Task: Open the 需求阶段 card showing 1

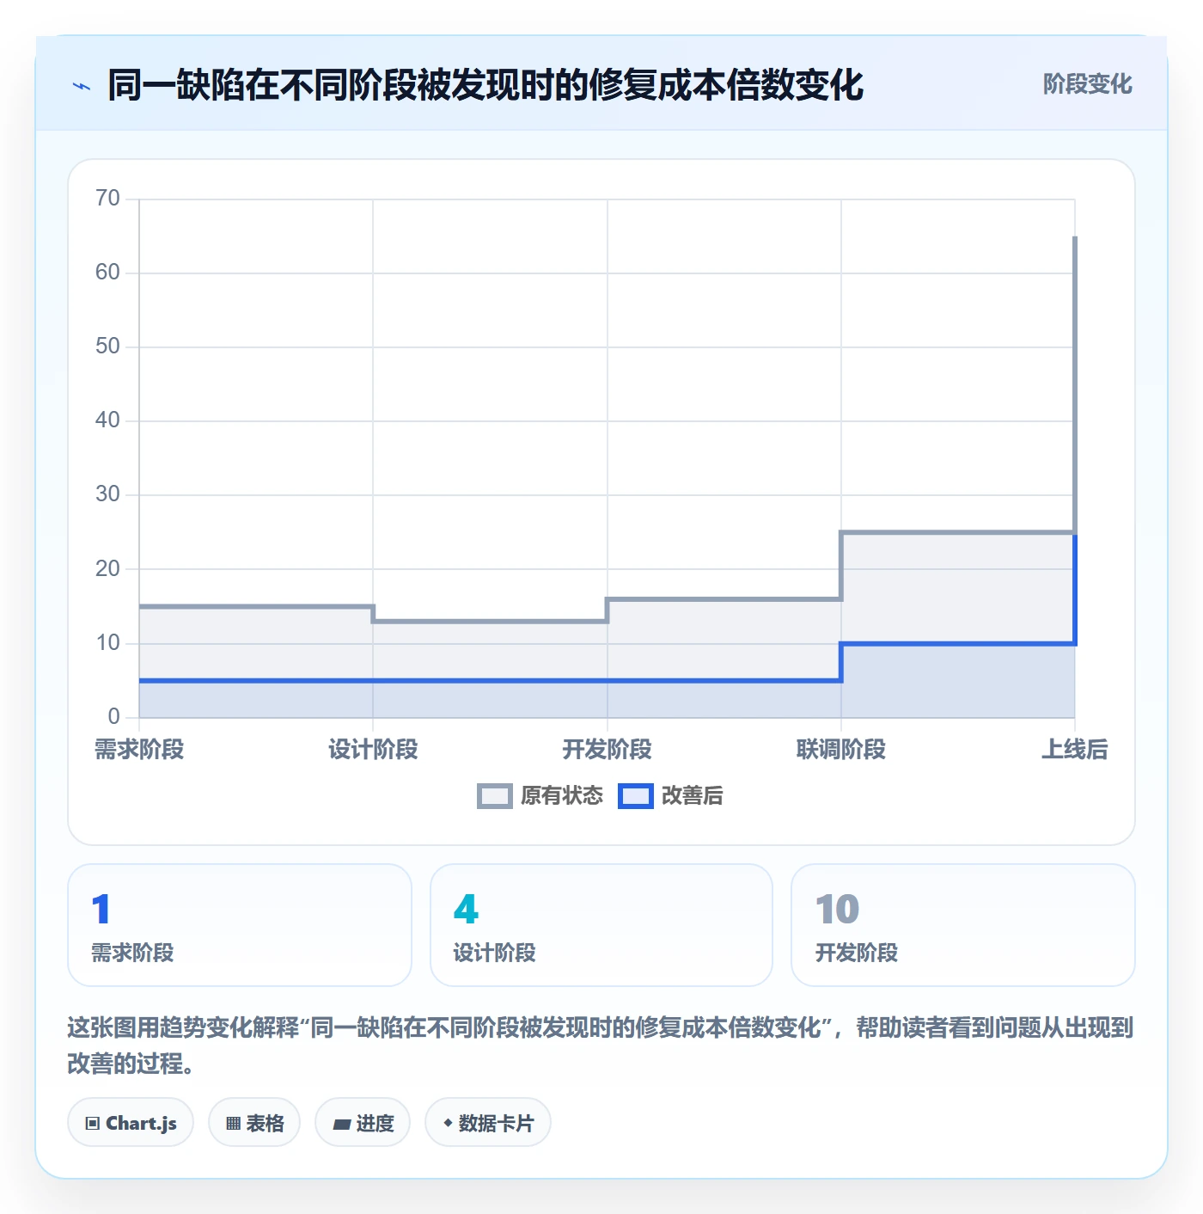Action: (x=240, y=925)
